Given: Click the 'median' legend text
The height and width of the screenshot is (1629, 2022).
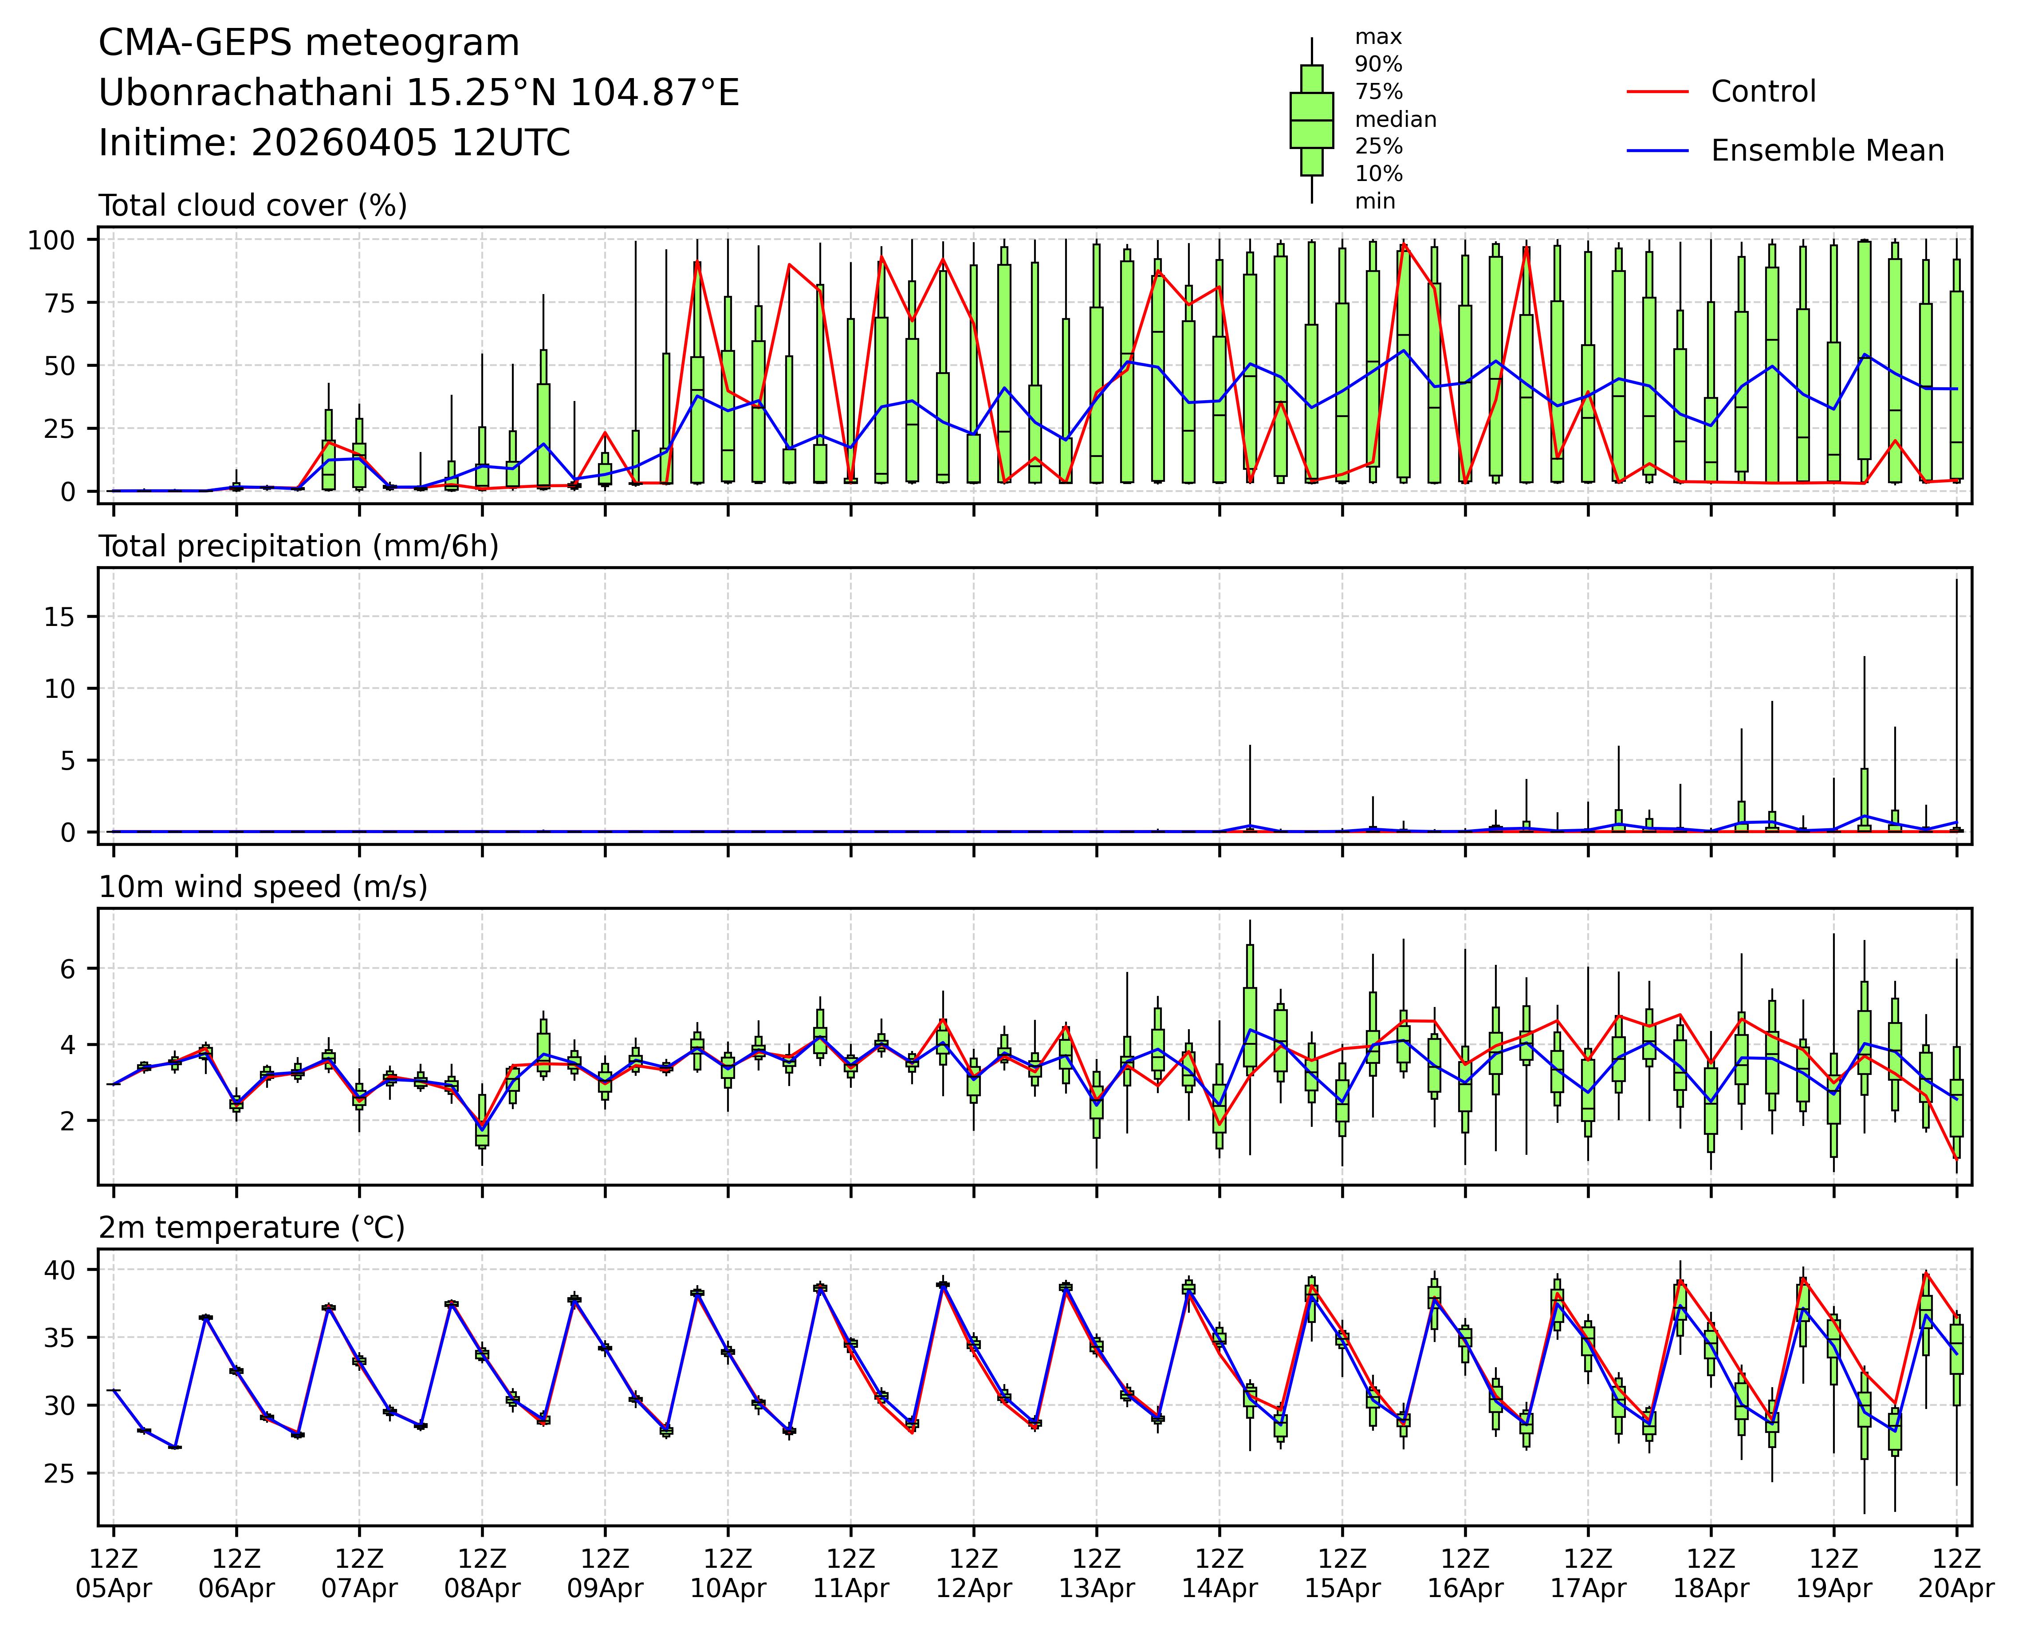Looking at the screenshot, I should click(1395, 120).
